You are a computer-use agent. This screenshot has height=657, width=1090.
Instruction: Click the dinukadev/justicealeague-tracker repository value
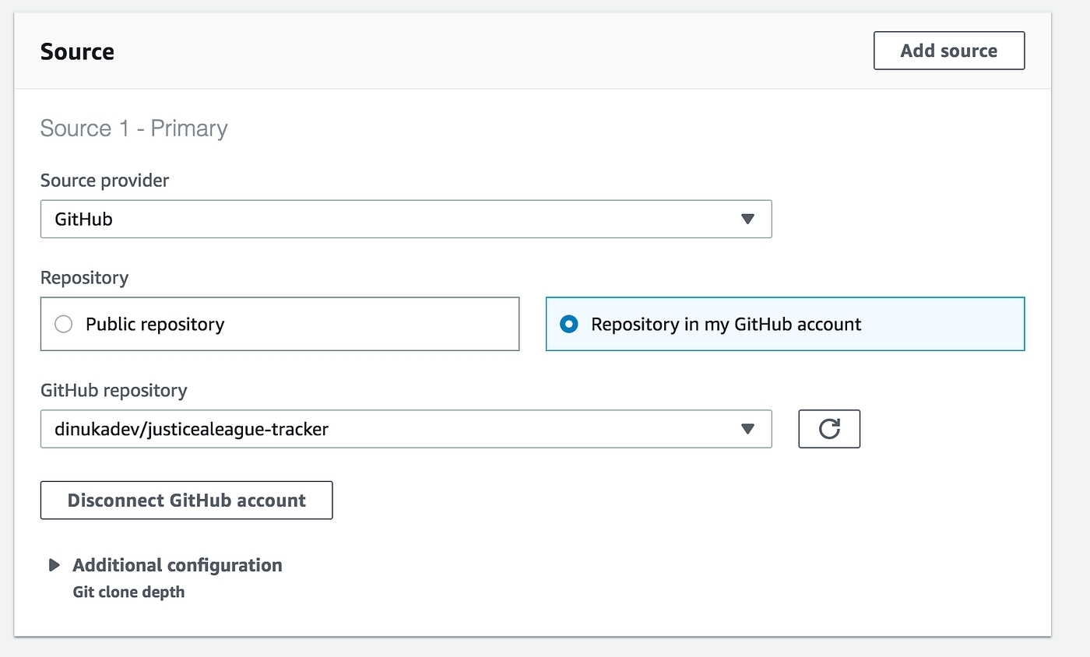tap(192, 429)
